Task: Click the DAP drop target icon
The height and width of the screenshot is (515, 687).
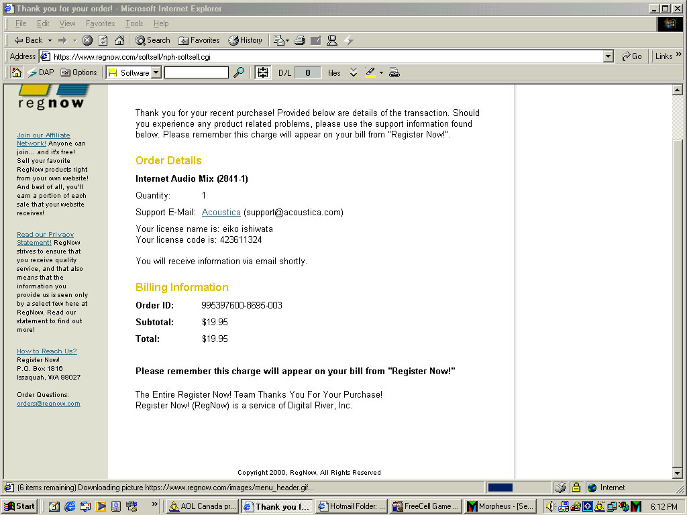Action: tap(263, 72)
